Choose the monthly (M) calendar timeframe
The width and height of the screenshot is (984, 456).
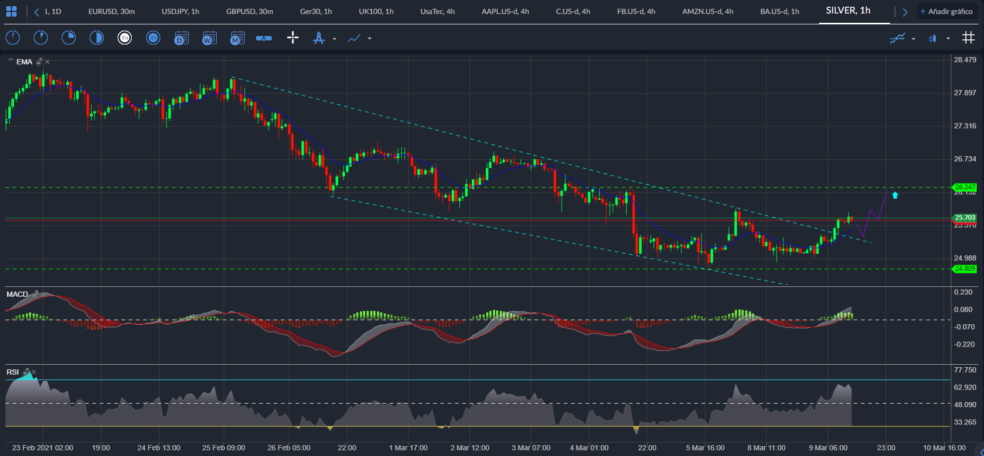(237, 38)
